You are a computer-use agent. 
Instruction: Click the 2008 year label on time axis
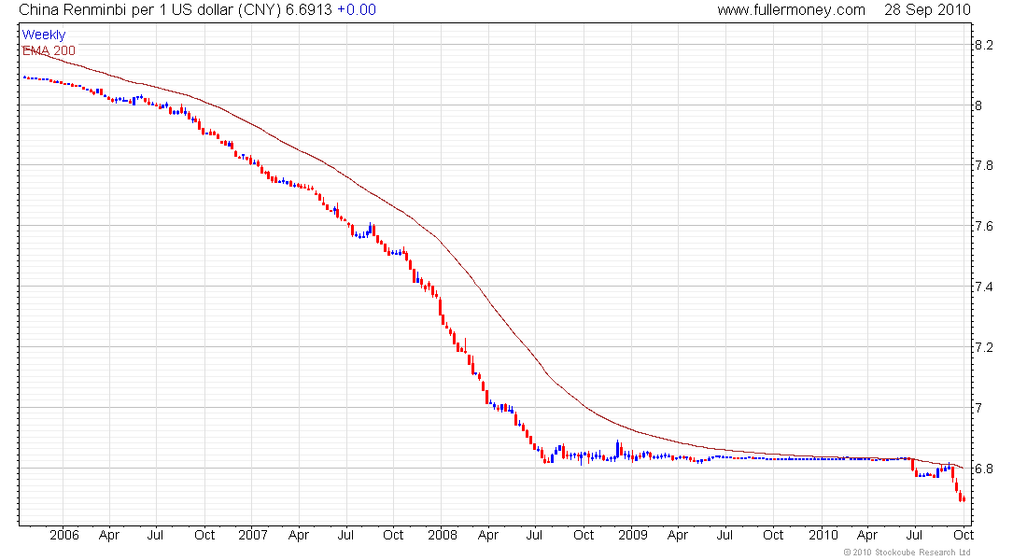pos(443,535)
